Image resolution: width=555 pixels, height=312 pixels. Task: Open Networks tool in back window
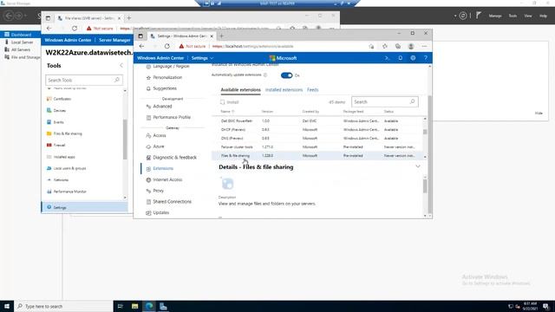coord(61,179)
